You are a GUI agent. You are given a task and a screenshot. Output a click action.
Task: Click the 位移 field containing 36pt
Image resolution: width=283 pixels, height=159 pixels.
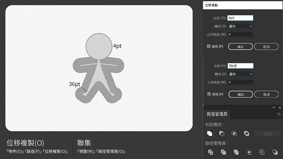tap(240, 66)
